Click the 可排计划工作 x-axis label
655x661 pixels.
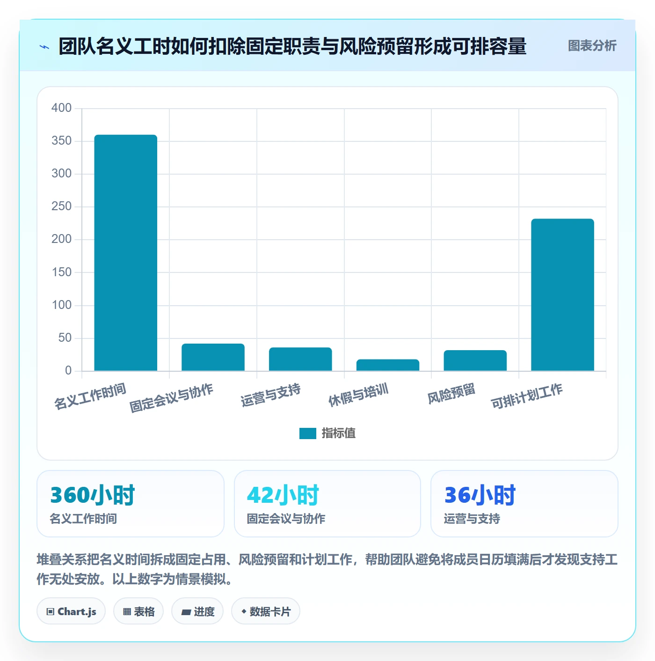(x=527, y=396)
